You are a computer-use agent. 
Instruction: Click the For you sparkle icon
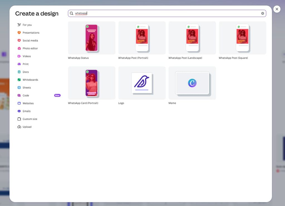click(19, 25)
